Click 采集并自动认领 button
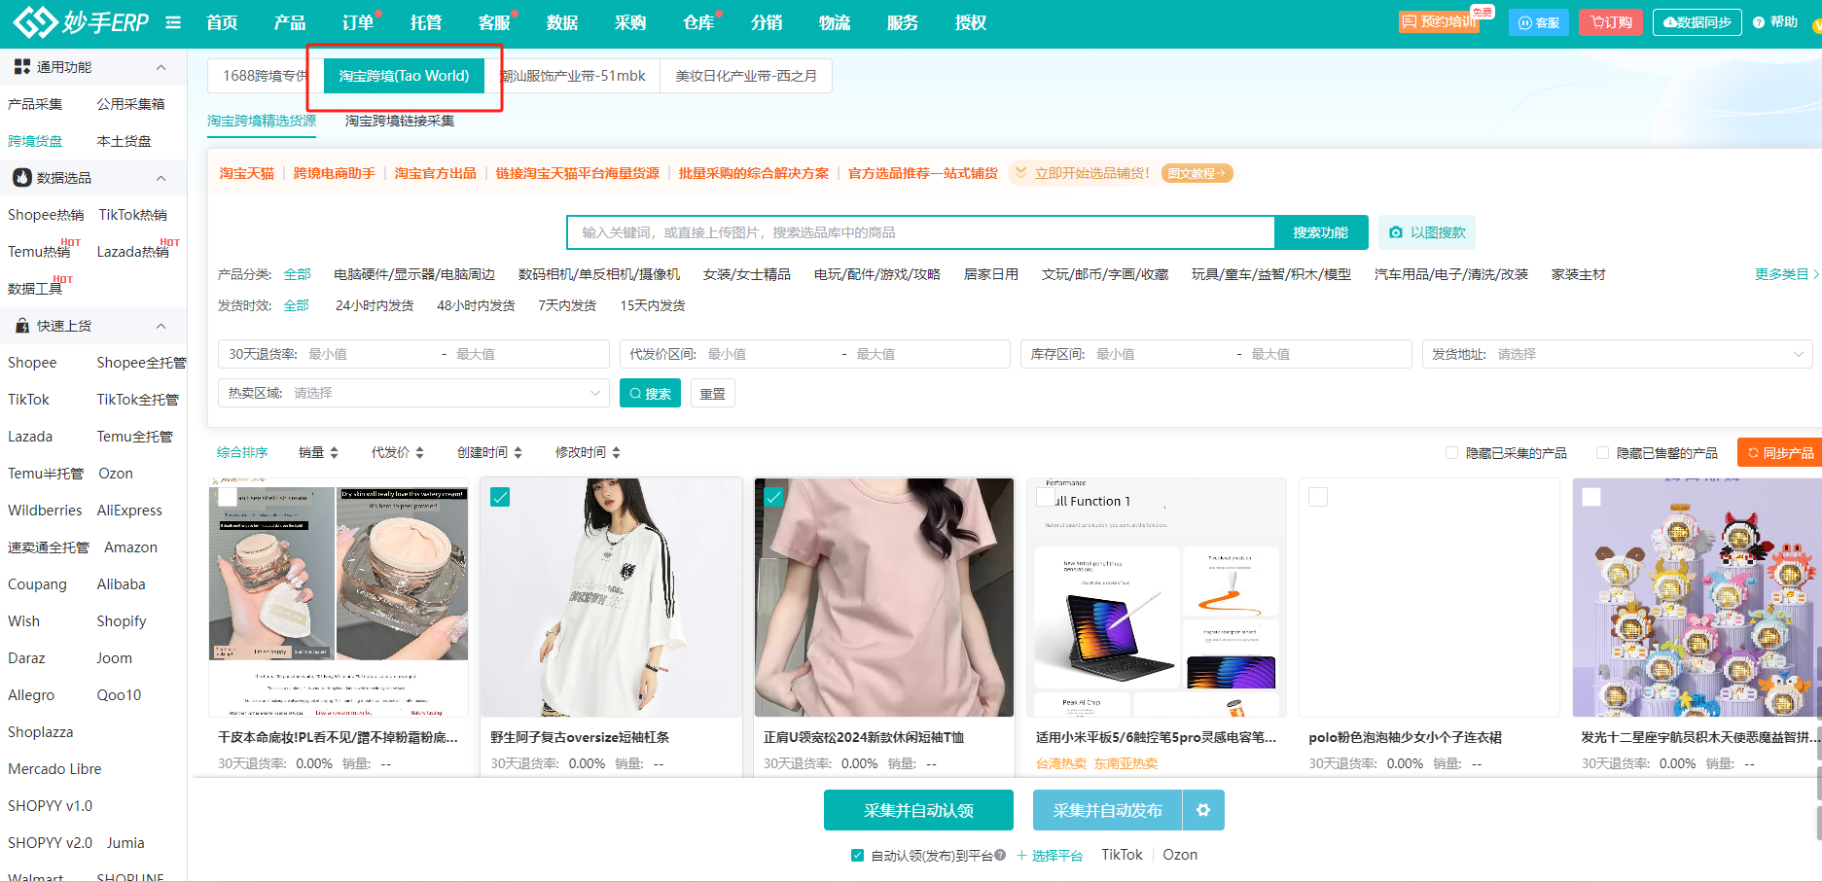The image size is (1822, 882). [918, 810]
